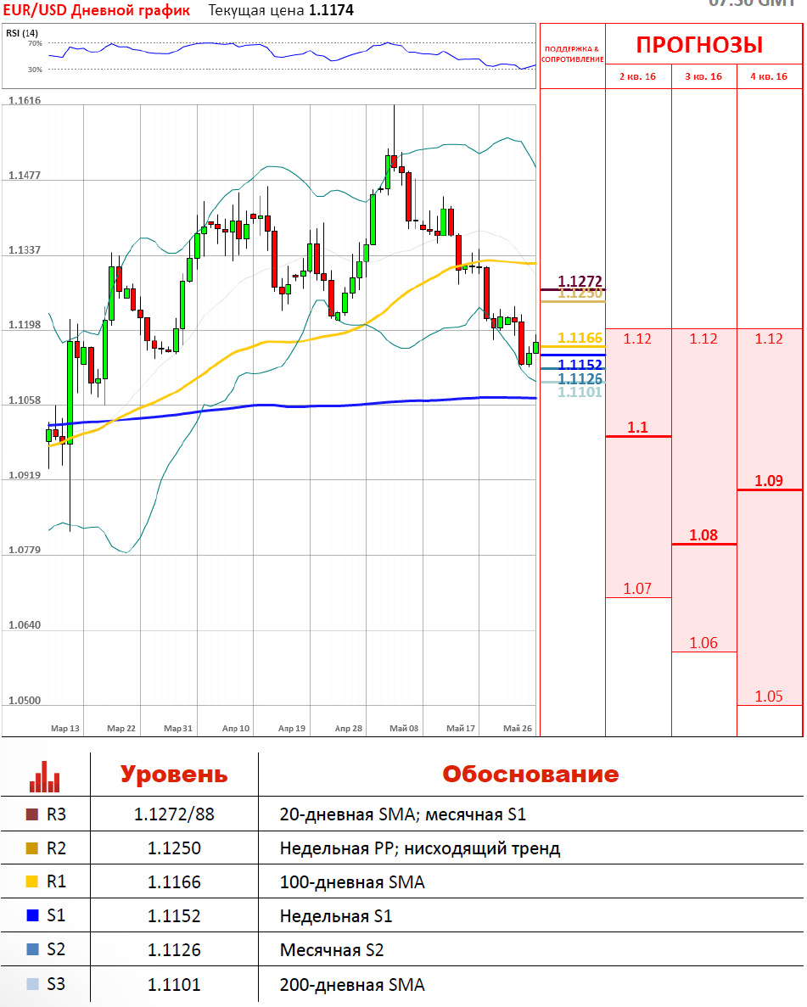The image size is (807, 1007).
Task: Select the R3 dark red swatch
Action: pos(32,814)
